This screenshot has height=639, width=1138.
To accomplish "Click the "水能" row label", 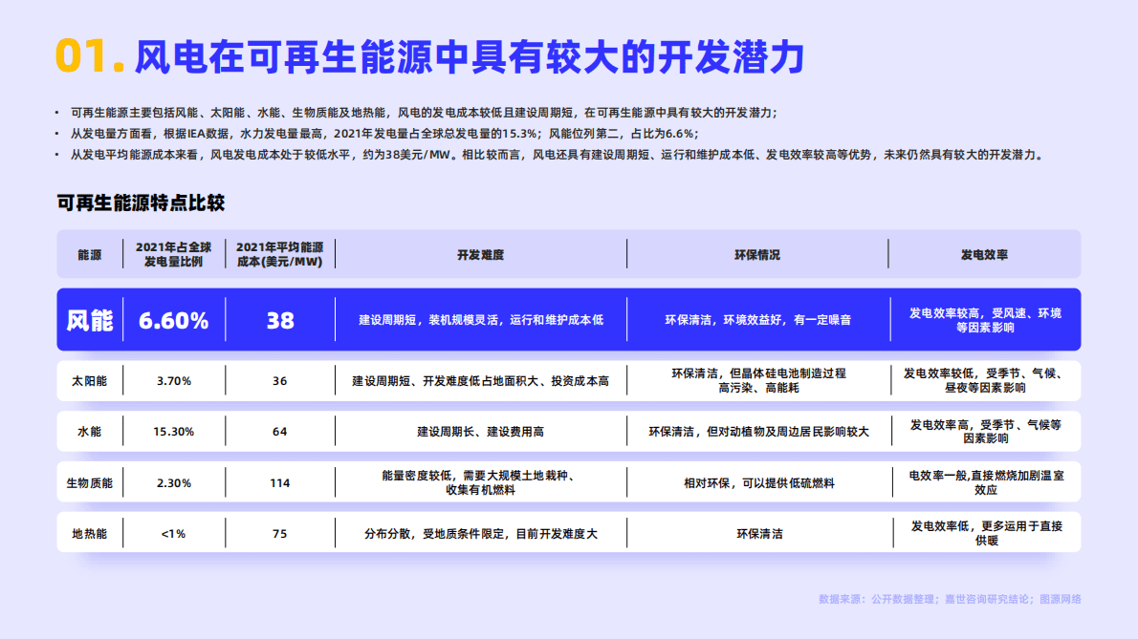I will point(91,431).
